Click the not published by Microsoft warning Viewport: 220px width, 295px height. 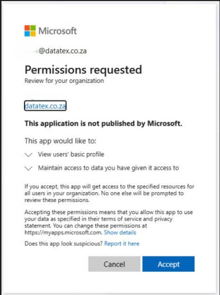pos(103,123)
